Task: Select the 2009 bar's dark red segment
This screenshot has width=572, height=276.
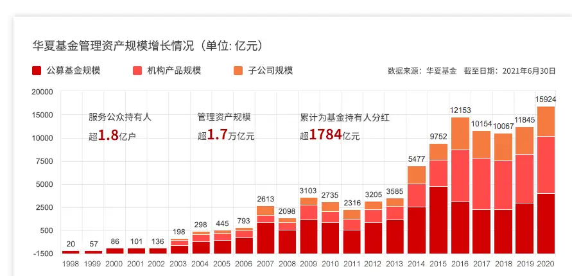Action: 309,237
